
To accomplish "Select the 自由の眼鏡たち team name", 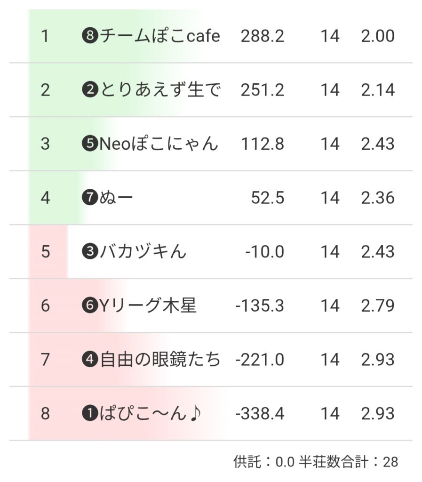I will [160, 360].
